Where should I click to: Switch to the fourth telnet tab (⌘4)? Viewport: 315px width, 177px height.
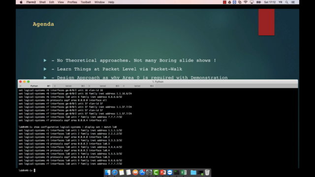(137, 86)
